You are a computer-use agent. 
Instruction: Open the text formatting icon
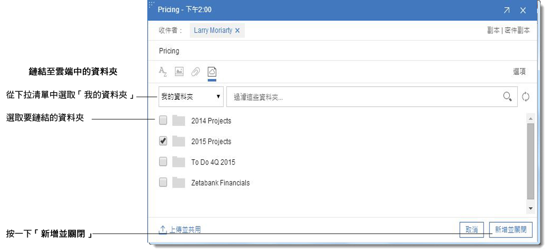coord(163,72)
